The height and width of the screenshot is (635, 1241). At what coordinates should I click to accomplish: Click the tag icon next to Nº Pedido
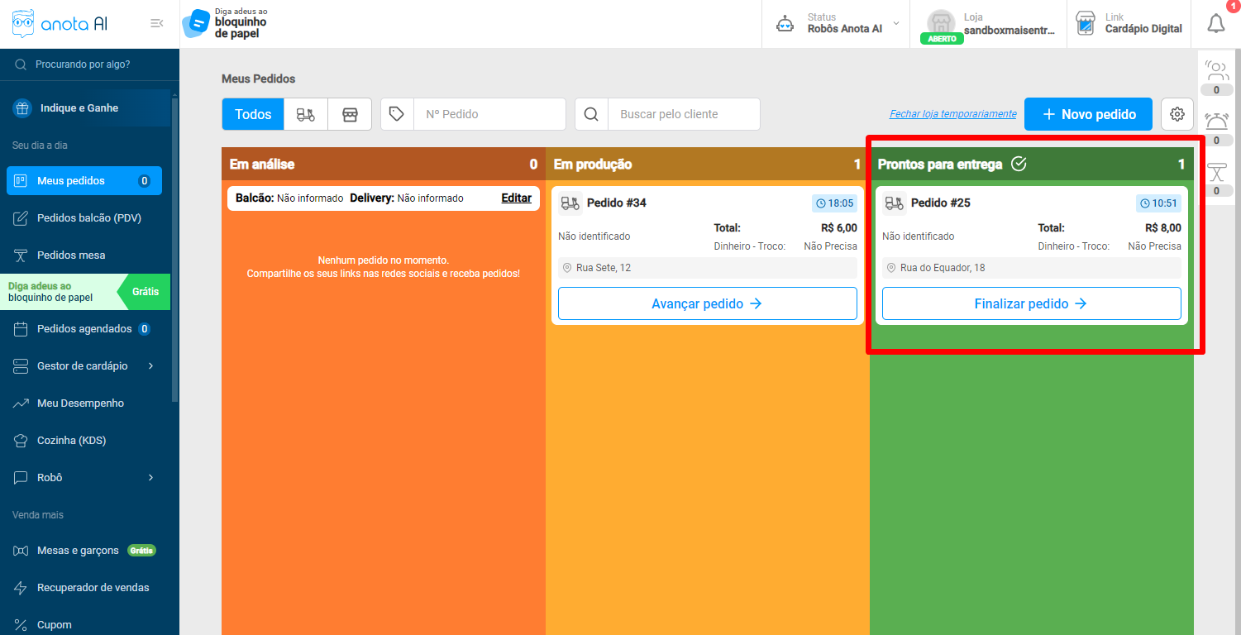(x=397, y=114)
